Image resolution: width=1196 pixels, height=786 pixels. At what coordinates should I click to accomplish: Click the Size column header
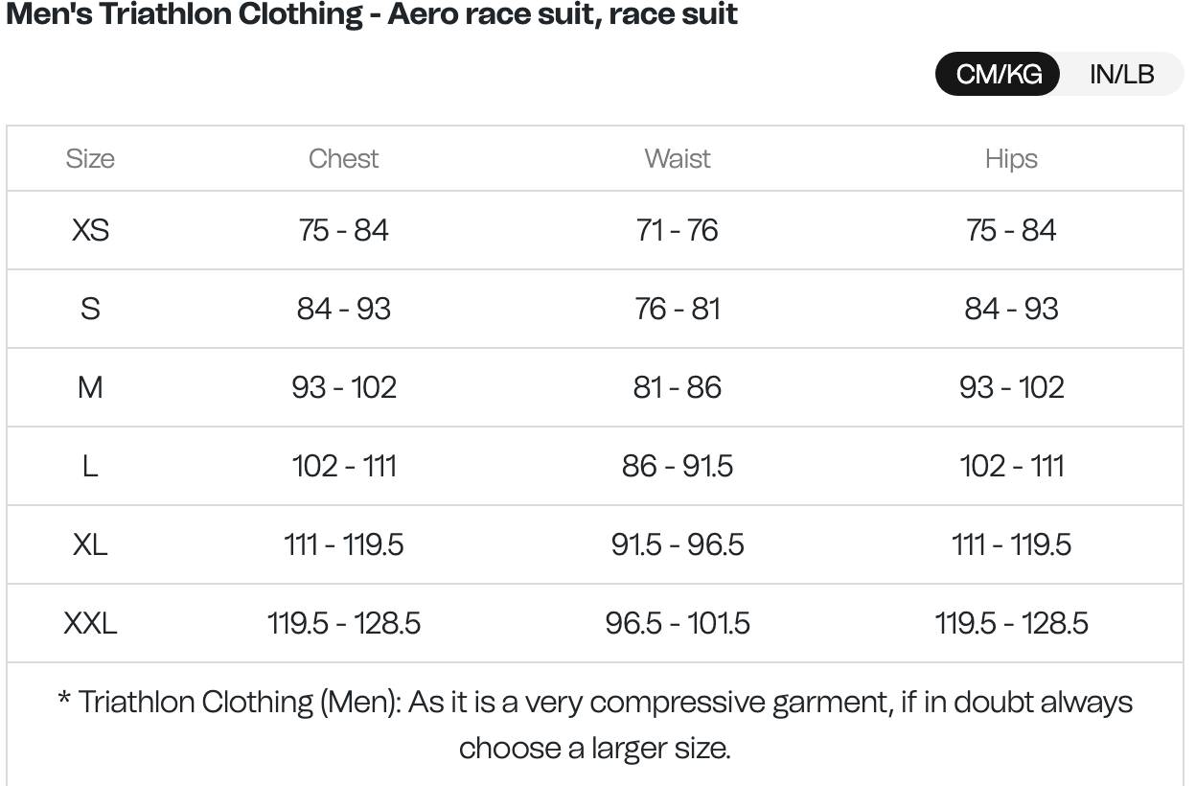(x=90, y=158)
